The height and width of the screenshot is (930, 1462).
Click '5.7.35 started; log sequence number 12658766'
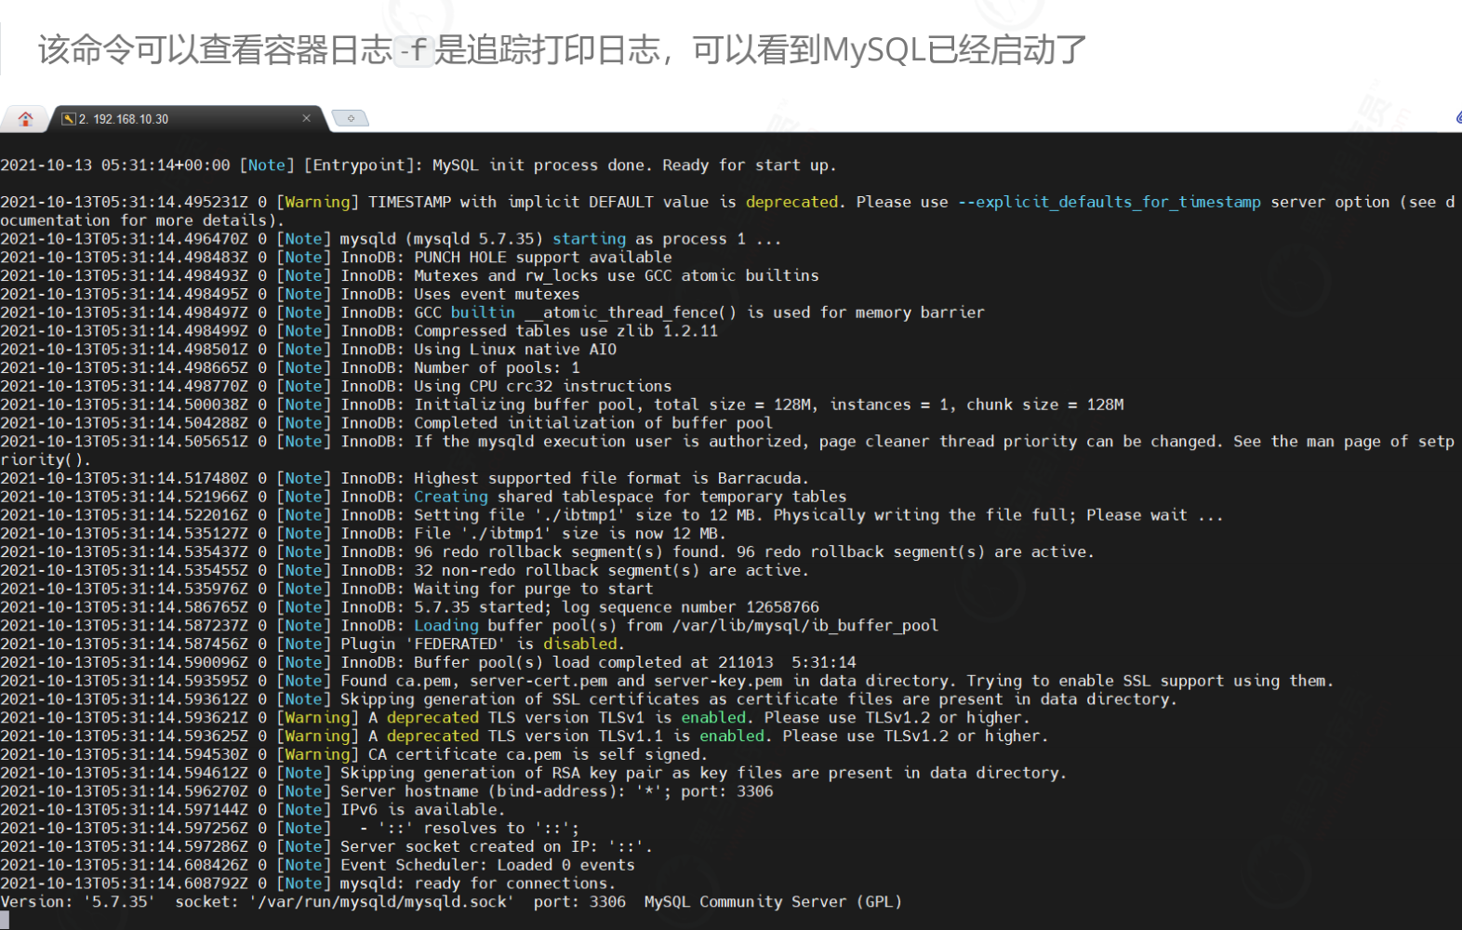click(616, 607)
